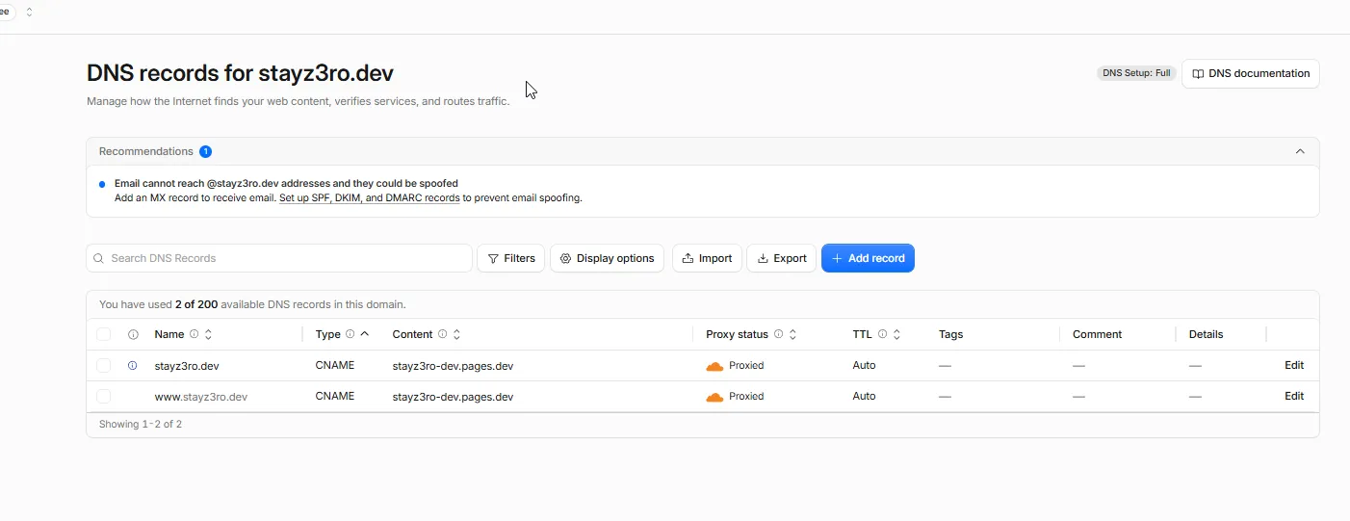
Task: Open the top-left account switcher chevrons
Action: [x=29, y=13]
